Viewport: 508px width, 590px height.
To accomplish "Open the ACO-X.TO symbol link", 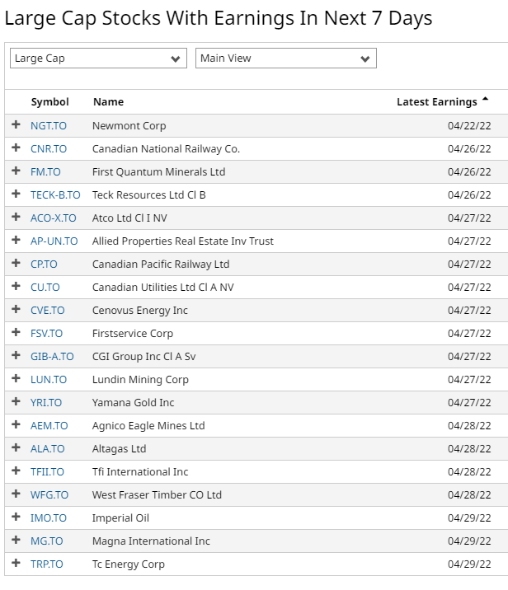I will (53, 218).
